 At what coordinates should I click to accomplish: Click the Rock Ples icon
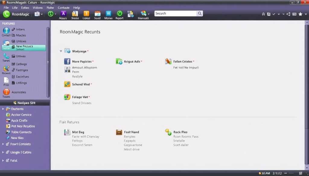[x=168, y=132]
